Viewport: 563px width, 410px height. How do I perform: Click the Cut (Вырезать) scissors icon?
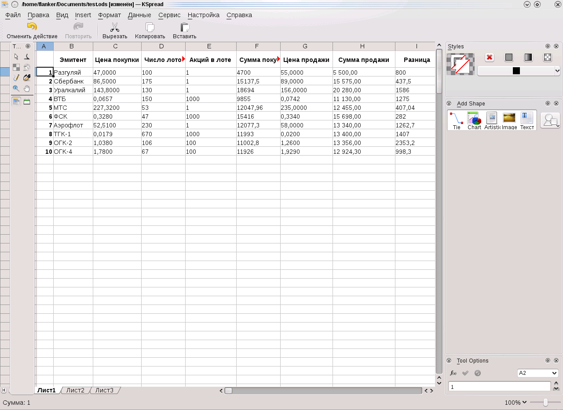[x=115, y=27]
